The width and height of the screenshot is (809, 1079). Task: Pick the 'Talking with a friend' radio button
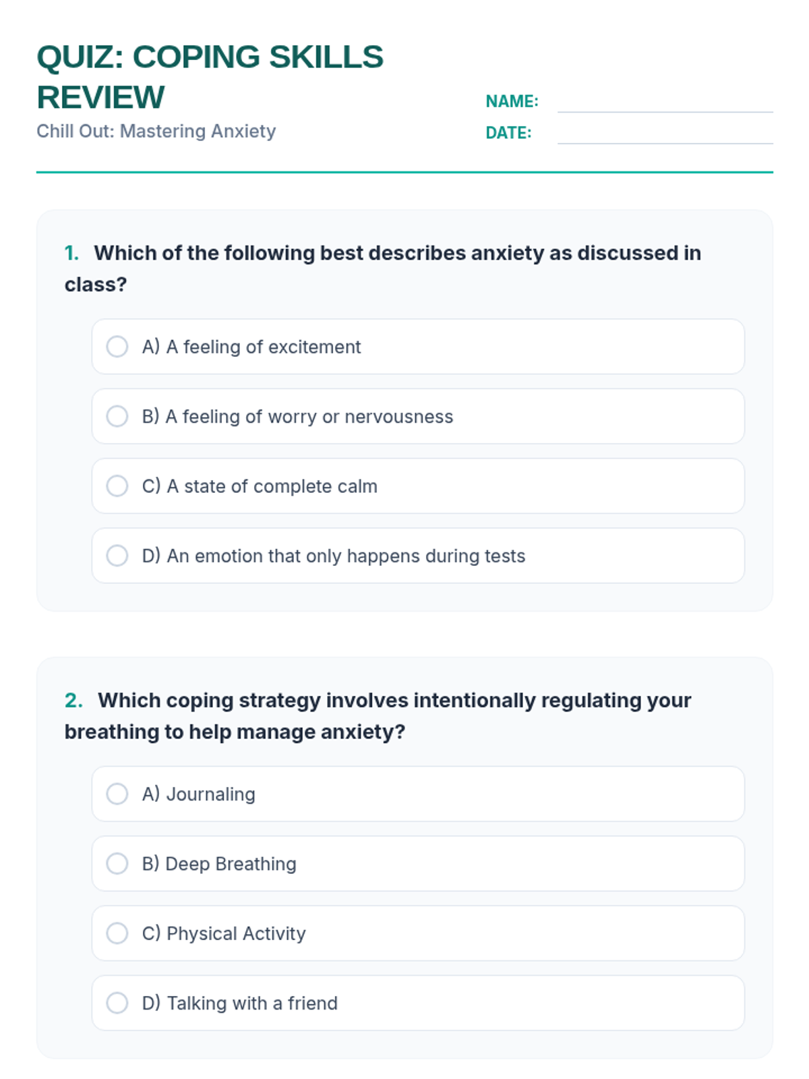117,1003
